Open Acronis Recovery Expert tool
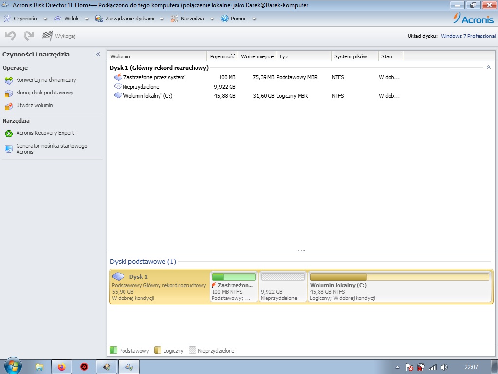The image size is (498, 374). [45, 133]
